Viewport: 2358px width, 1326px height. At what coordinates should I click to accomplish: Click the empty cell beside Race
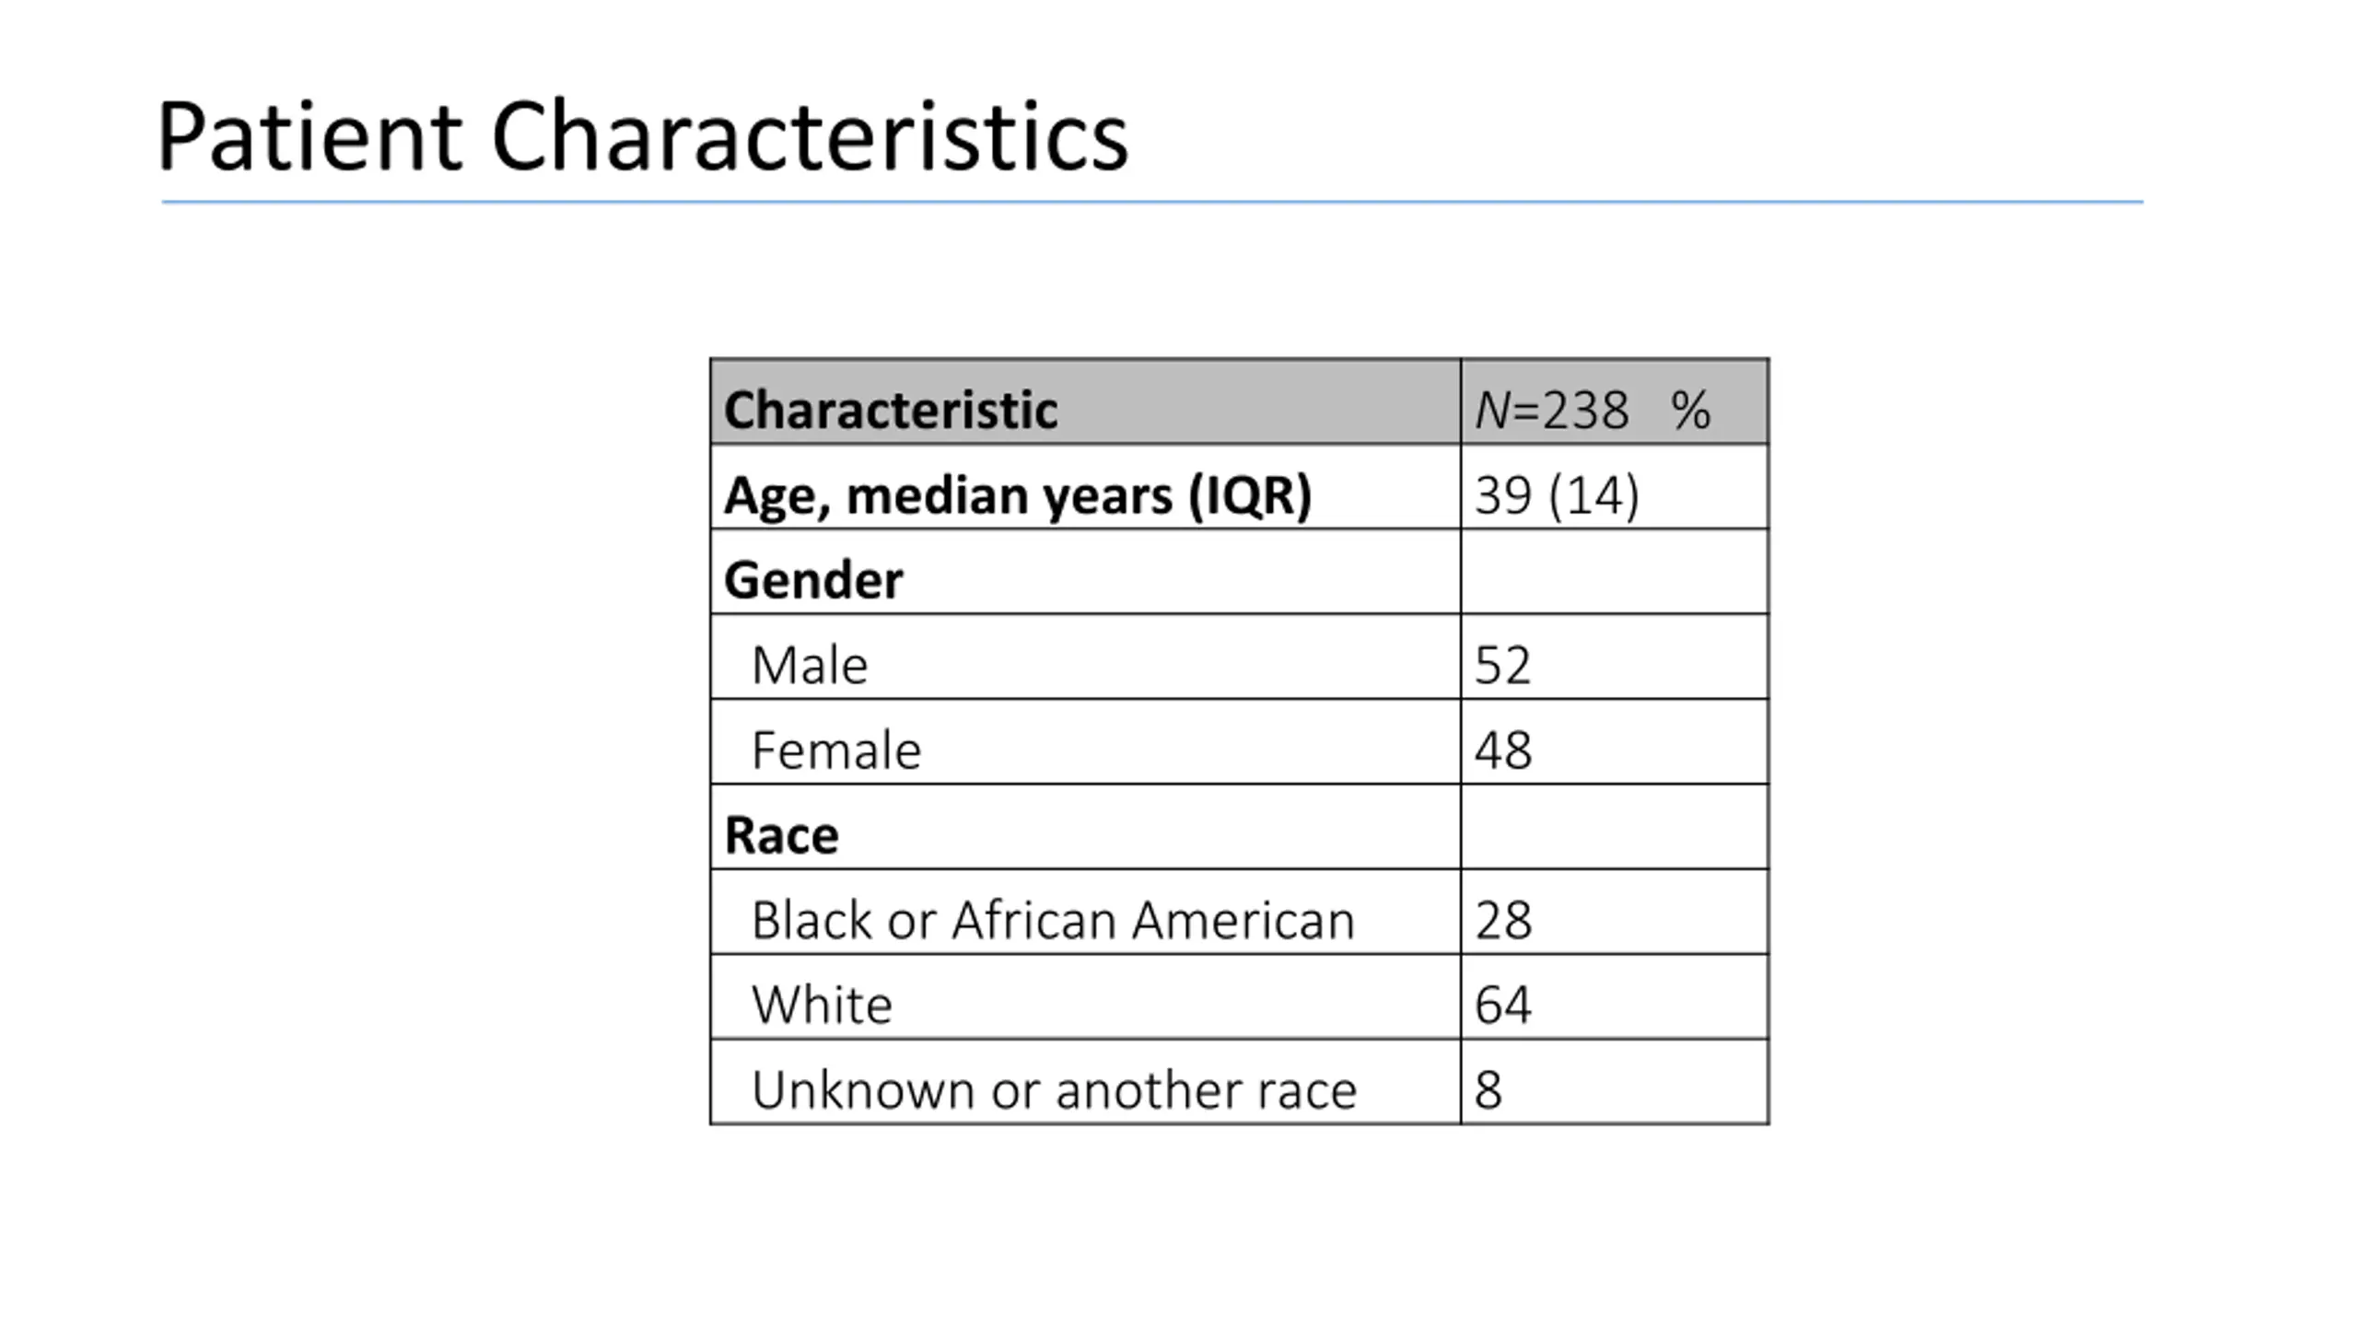[x=1614, y=827]
